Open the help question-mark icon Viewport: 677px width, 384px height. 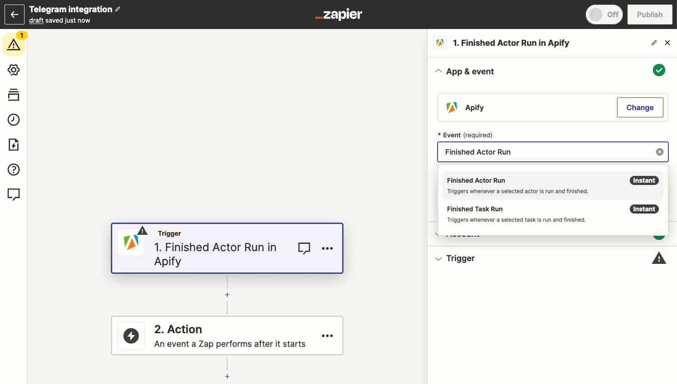point(14,170)
